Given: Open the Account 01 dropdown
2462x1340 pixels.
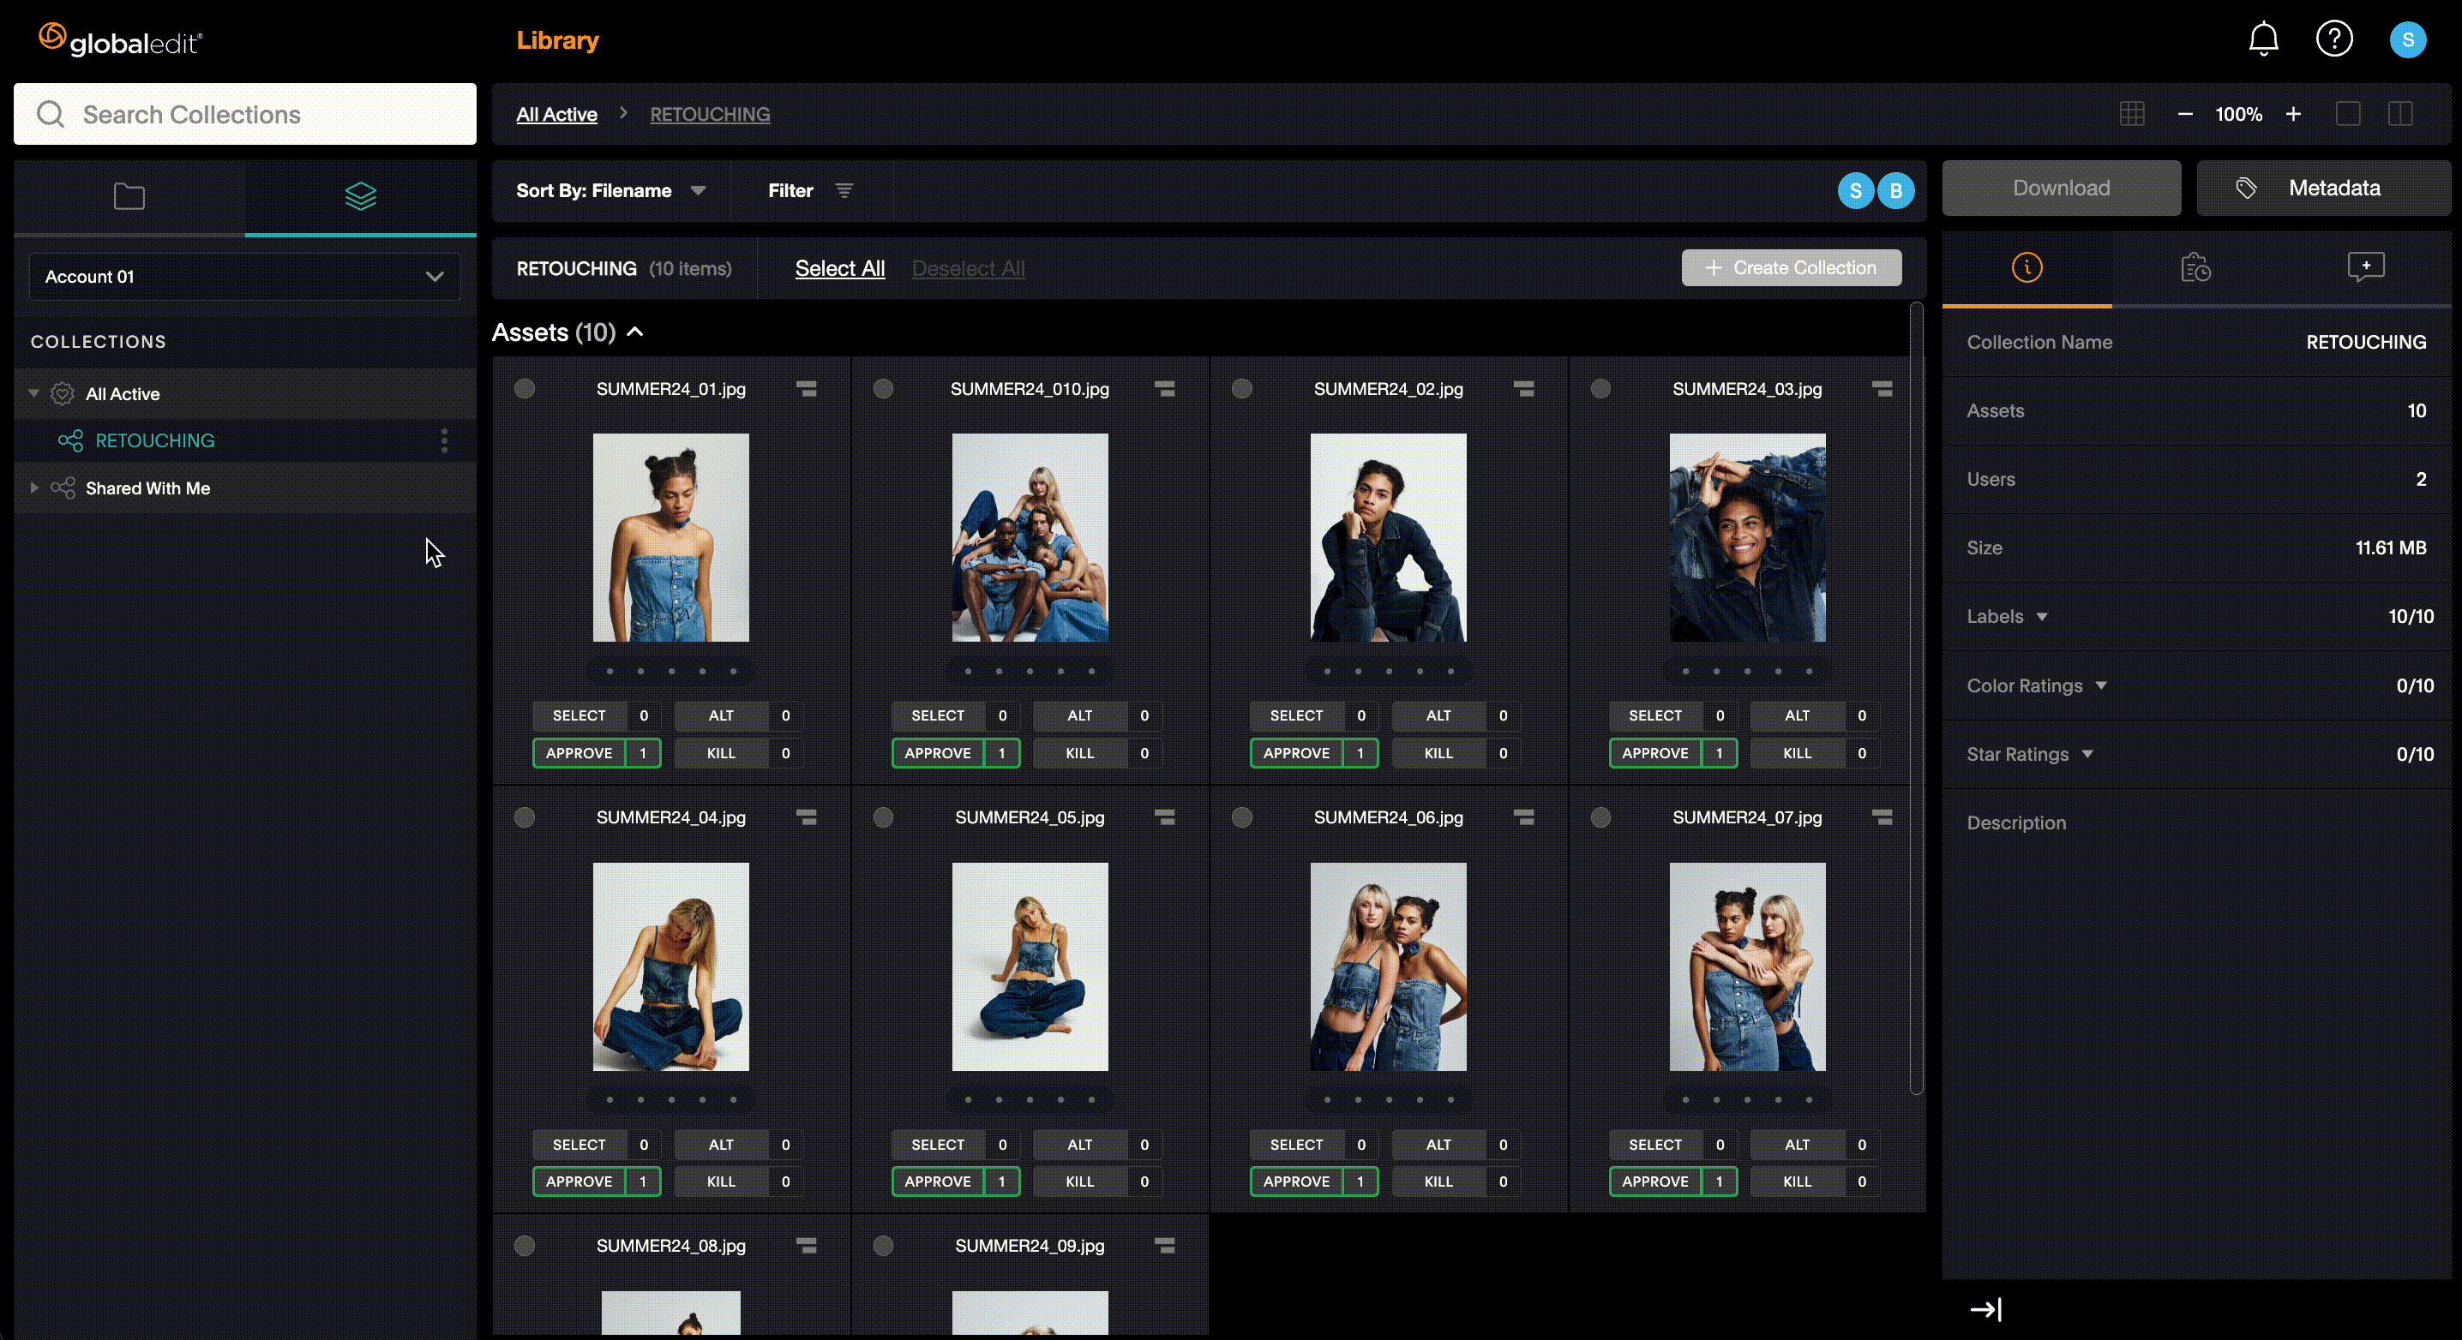Looking at the screenshot, I should point(244,276).
